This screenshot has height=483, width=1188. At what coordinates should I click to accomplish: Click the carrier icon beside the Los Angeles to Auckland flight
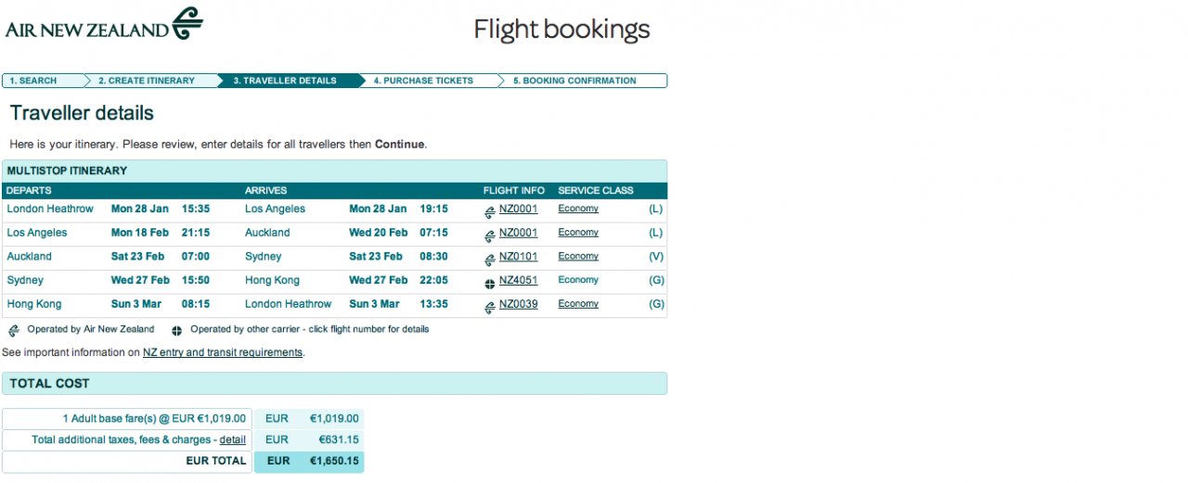pos(489,235)
